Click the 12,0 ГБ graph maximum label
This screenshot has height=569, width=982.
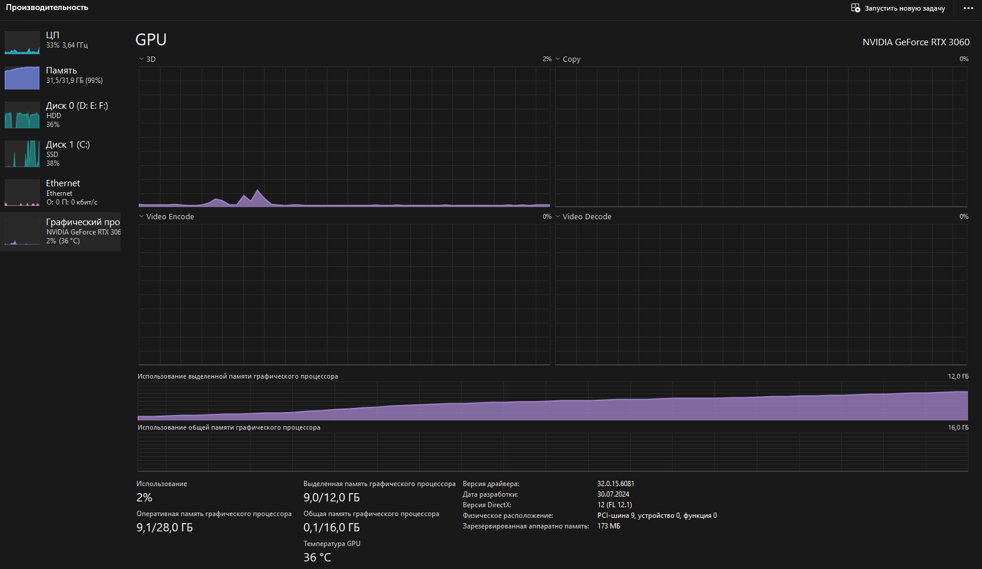[x=958, y=376]
